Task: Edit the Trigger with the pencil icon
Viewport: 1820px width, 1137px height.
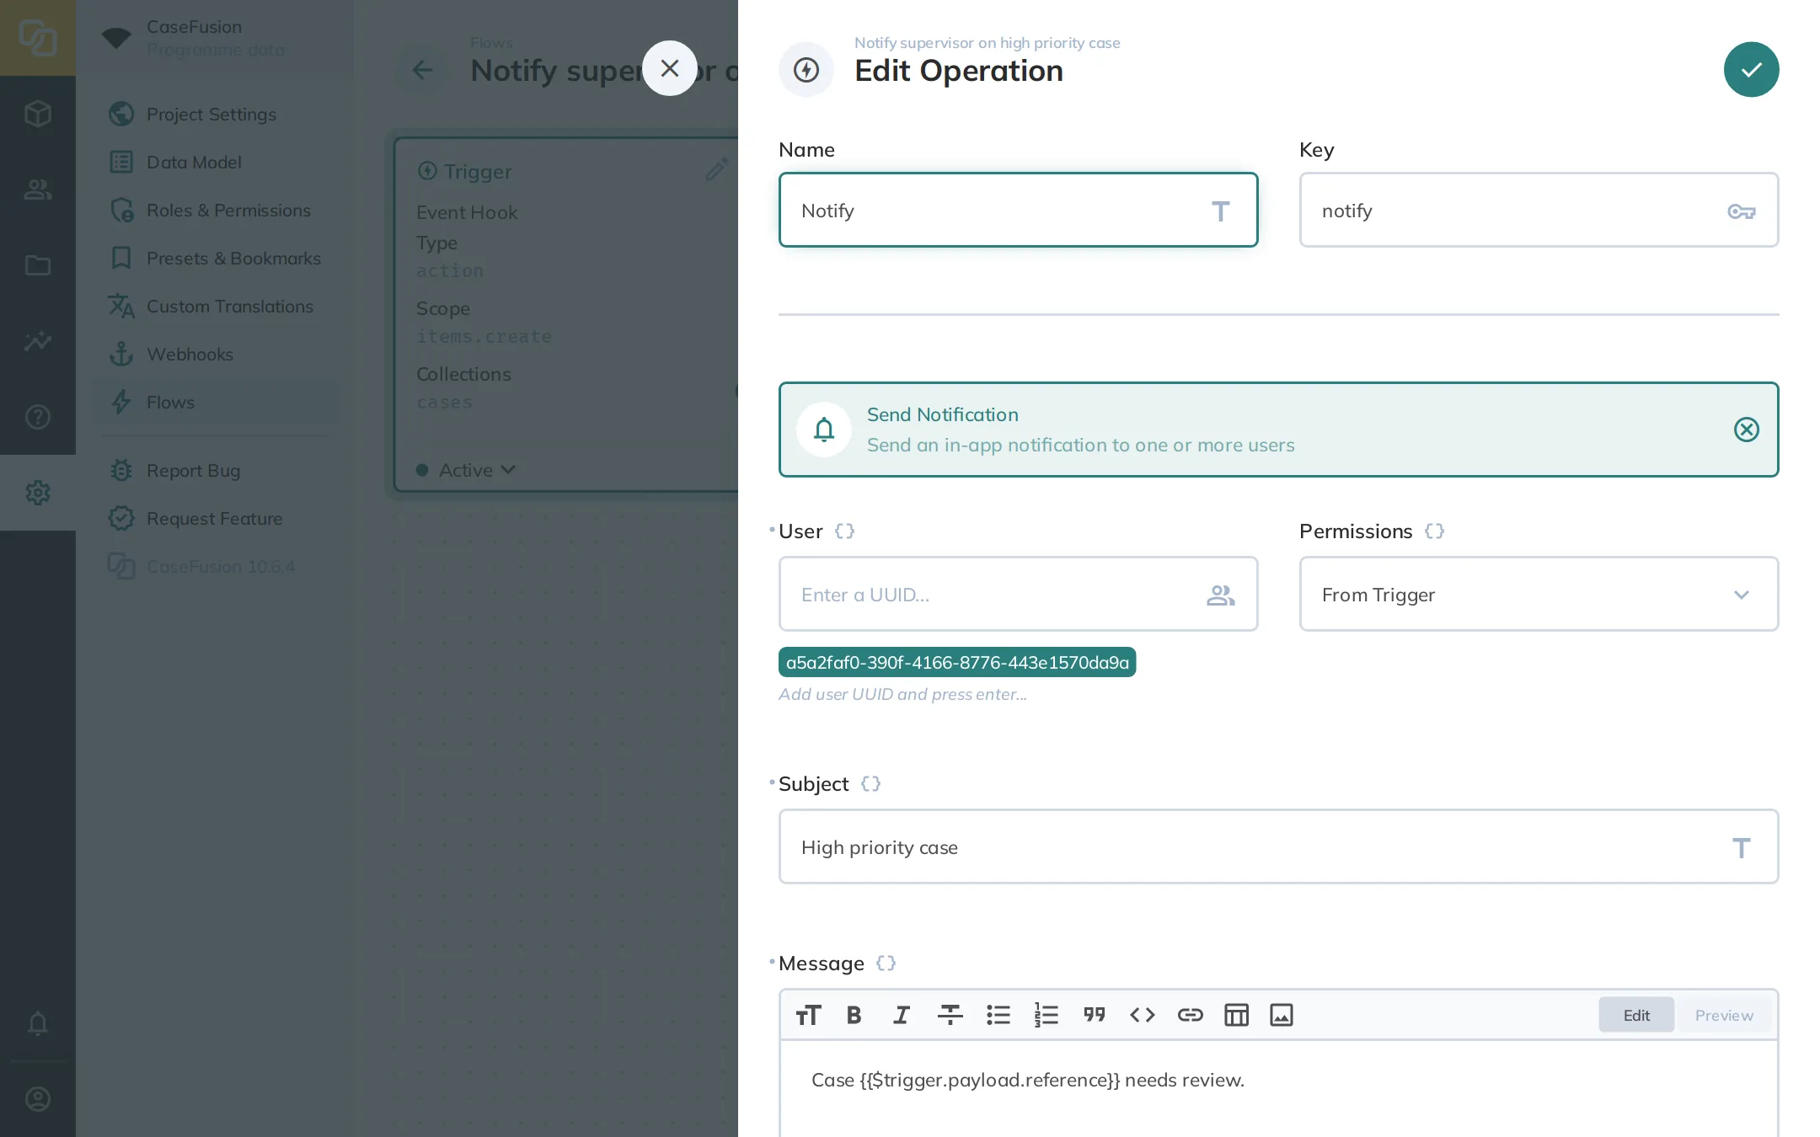Action: tap(716, 170)
